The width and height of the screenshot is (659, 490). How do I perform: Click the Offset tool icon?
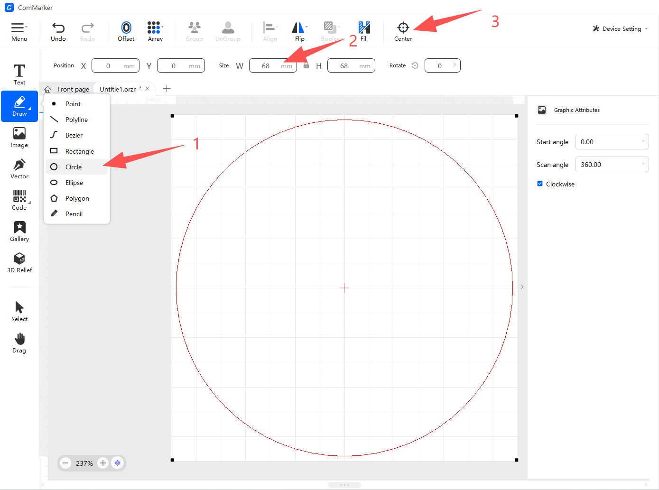coord(126,31)
